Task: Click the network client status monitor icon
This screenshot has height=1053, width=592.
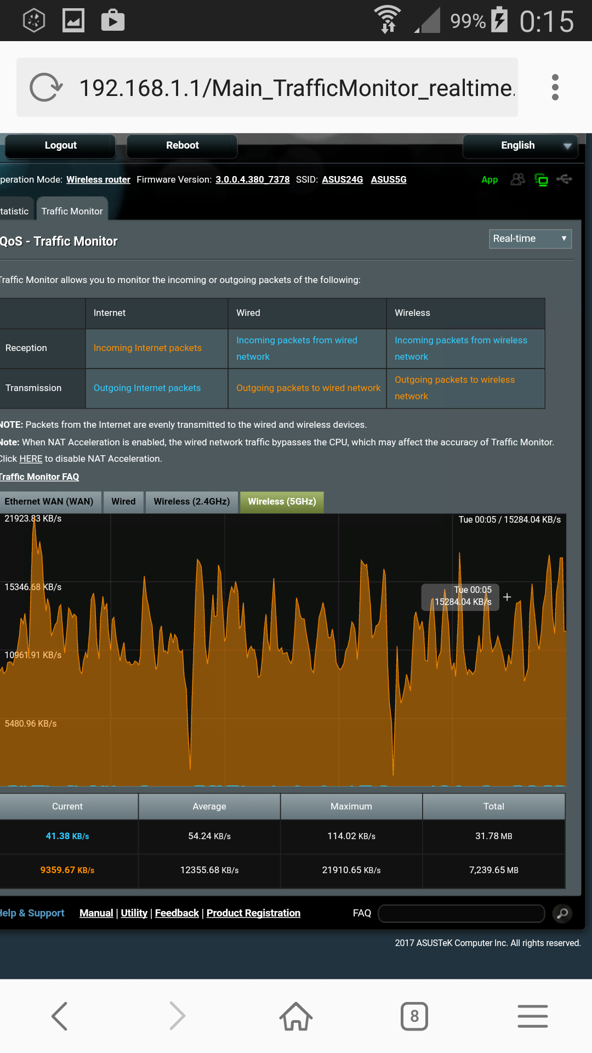Action: pos(541,180)
